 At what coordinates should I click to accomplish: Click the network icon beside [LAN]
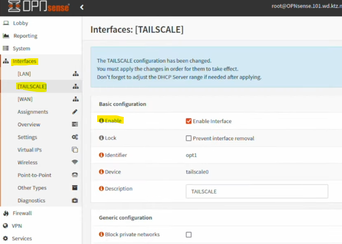click(76, 74)
